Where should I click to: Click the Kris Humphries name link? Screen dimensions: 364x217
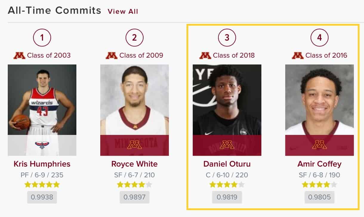click(42, 164)
